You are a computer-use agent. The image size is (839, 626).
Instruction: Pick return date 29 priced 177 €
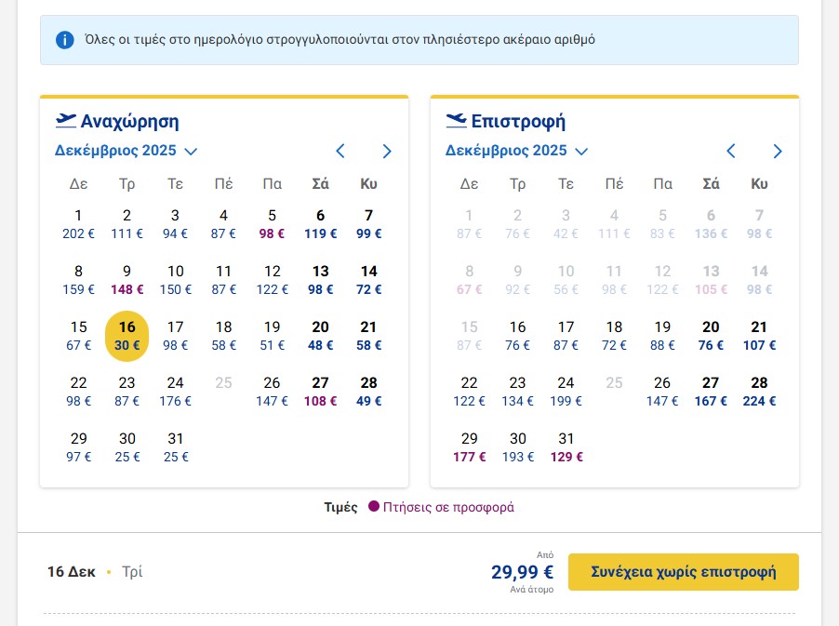tap(470, 446)
